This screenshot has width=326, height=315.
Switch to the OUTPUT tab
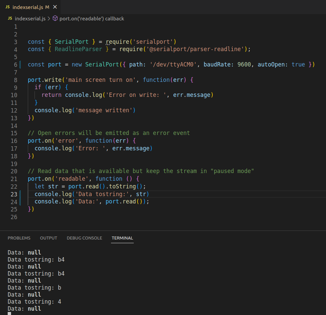point(48,238)
